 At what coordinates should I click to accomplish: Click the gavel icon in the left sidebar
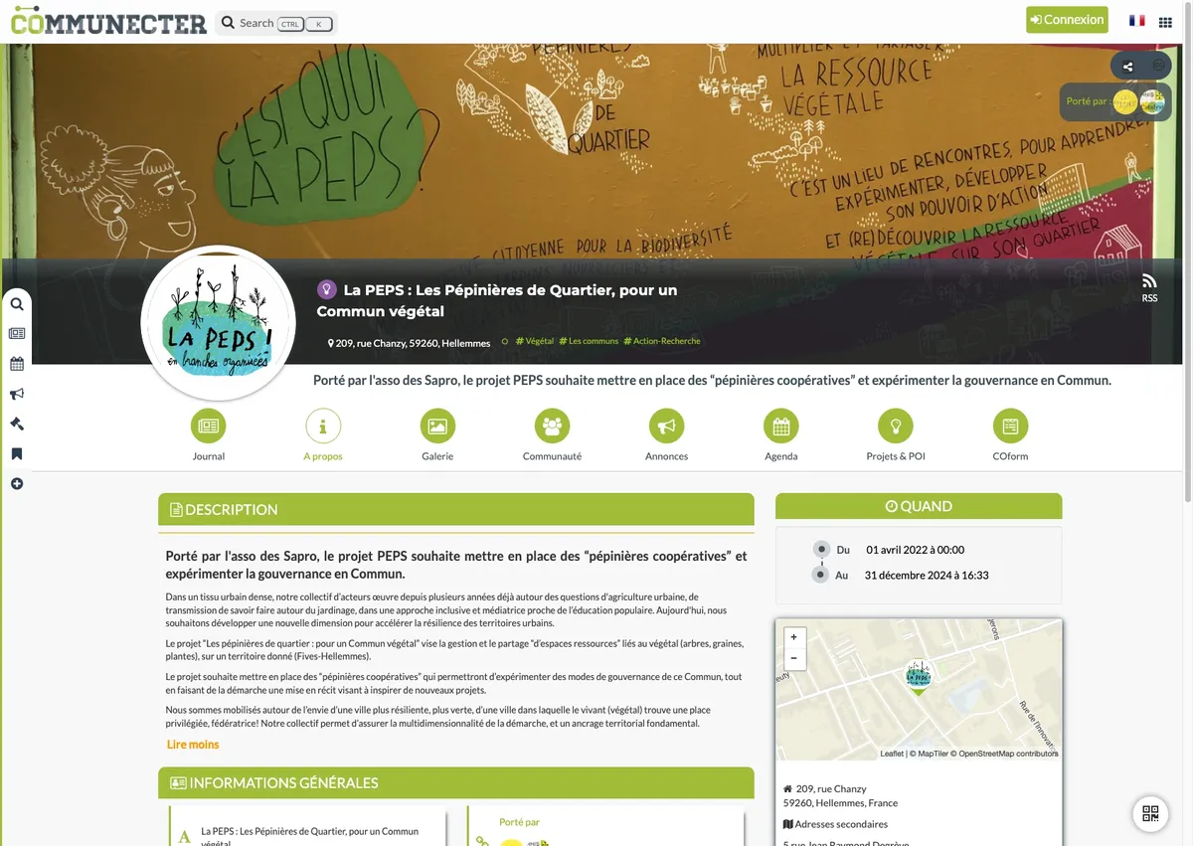coord(17,423)
